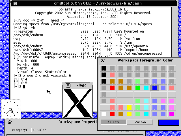Click the cmdtool title bar

click(94, 3)
